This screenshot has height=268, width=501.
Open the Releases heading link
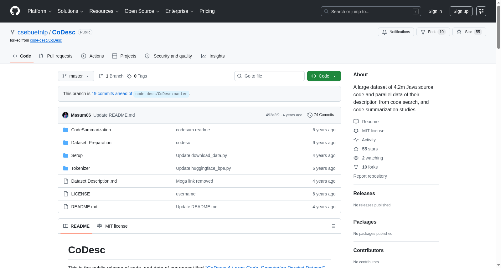click(364, 194)
